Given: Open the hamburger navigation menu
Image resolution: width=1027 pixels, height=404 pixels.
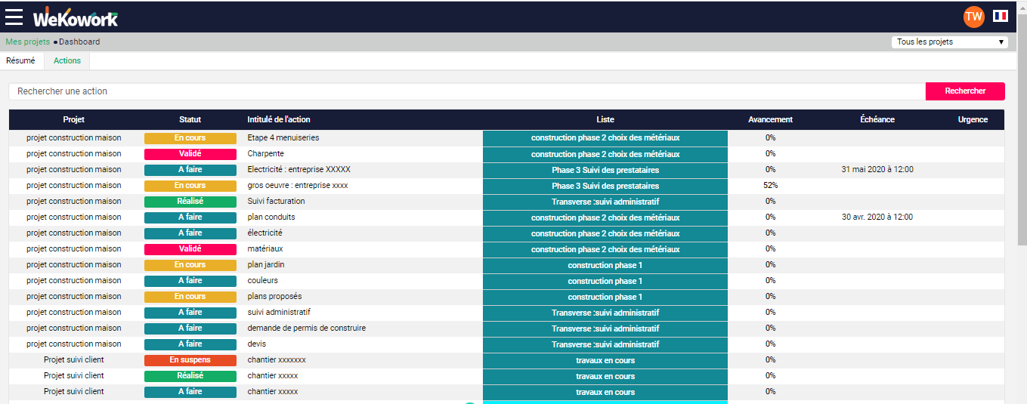Looking at the screenshot, I should click(x=14, y=17).
